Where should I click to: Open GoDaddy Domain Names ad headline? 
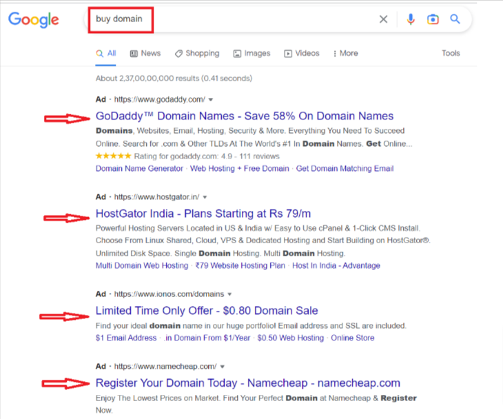coord(245,116)
